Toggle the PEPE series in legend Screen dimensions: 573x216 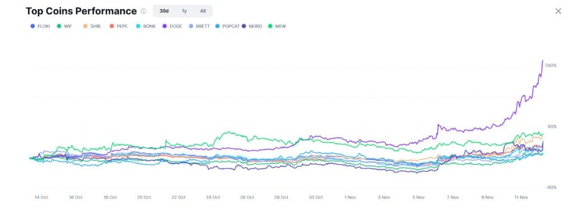pos(119,26)
